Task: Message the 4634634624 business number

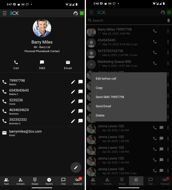Action: pos(80,111)
